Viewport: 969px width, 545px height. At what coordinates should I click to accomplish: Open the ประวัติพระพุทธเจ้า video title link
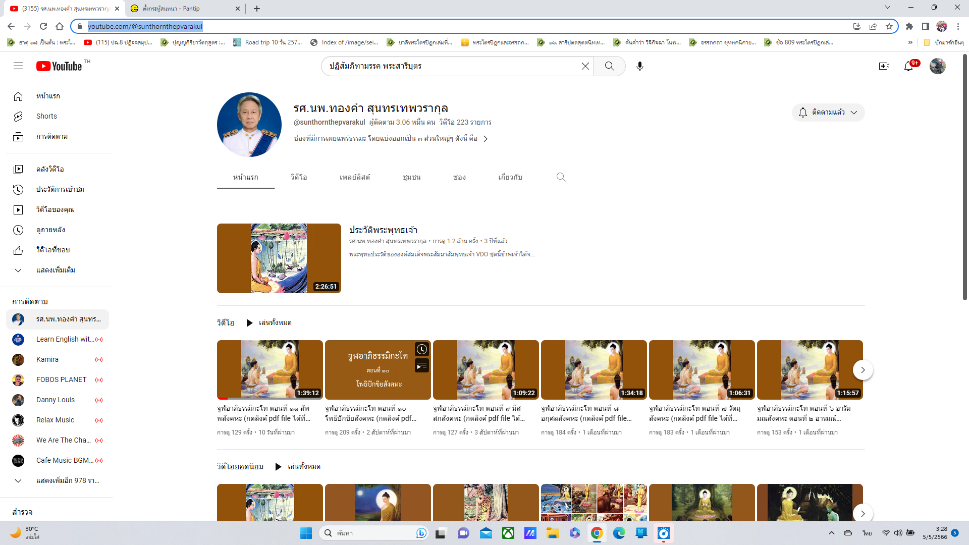point(383,230)
